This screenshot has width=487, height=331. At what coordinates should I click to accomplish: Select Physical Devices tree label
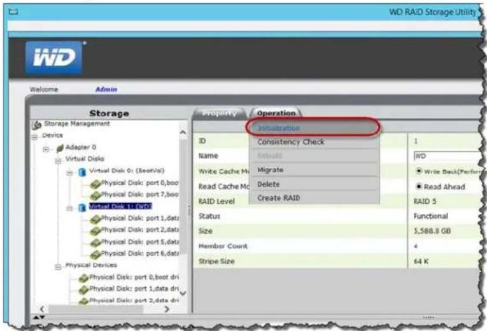[91, 265]
